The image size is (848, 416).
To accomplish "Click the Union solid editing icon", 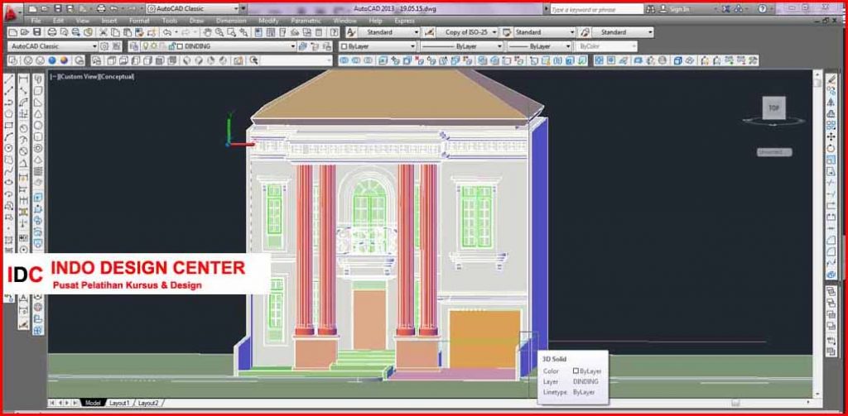I will (x=344, y=60).
